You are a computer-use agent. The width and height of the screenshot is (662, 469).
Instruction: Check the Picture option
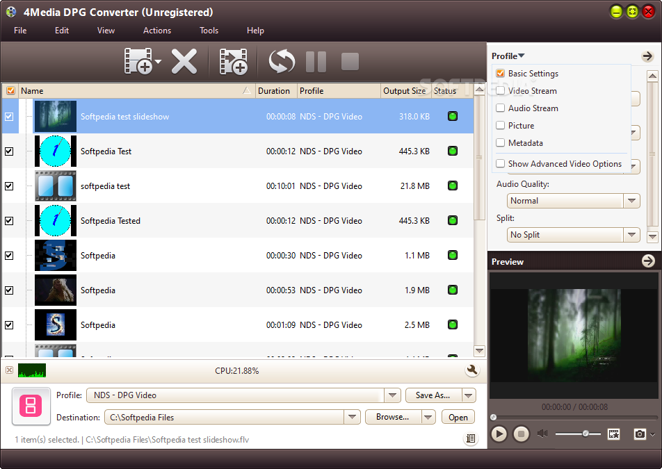point(500,125)
